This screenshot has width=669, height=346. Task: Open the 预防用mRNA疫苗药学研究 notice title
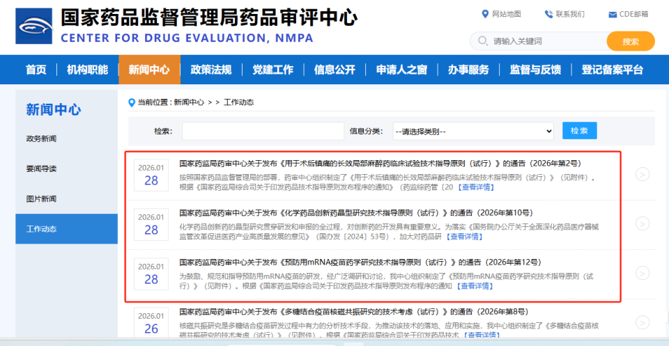tap(360, 262)
